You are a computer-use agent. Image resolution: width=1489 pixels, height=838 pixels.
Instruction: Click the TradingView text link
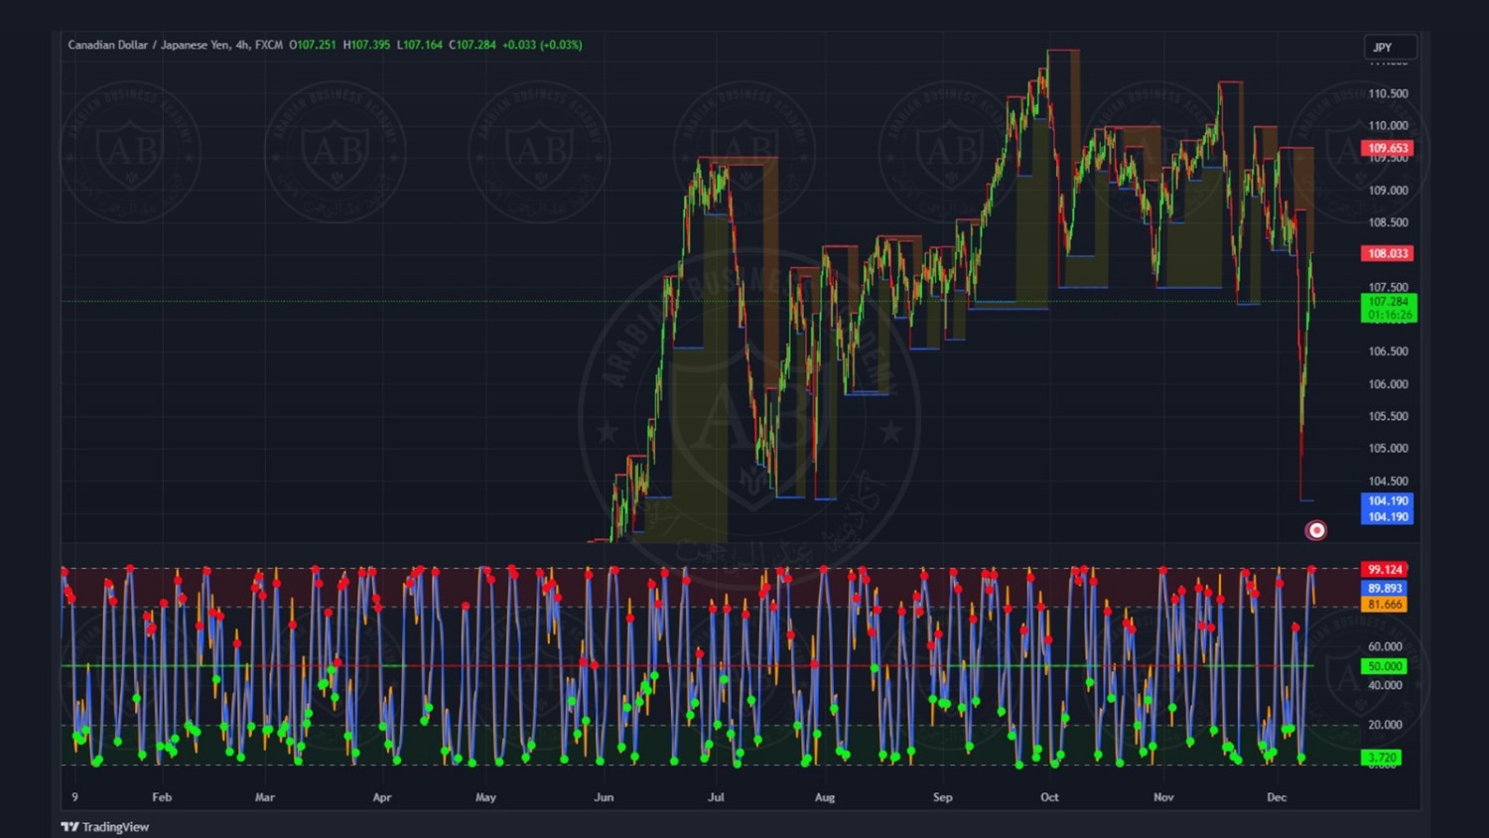point(115,827)
